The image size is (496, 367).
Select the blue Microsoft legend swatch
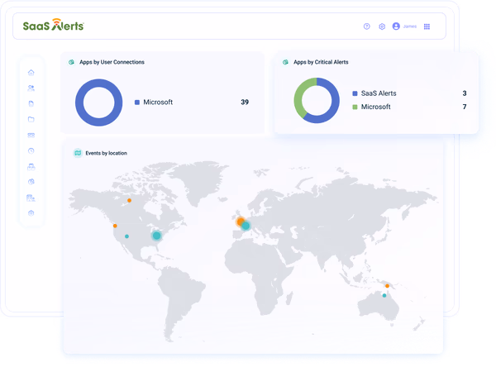137,102
